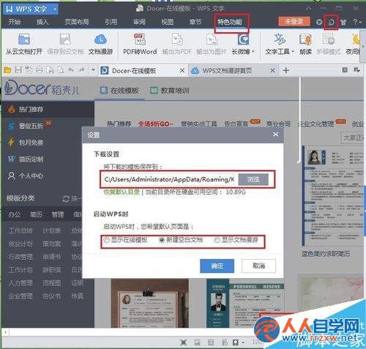Add a new document tab with plus
Image resolution: width=366 pixels, height=349 pixels.
pos(286,70)
